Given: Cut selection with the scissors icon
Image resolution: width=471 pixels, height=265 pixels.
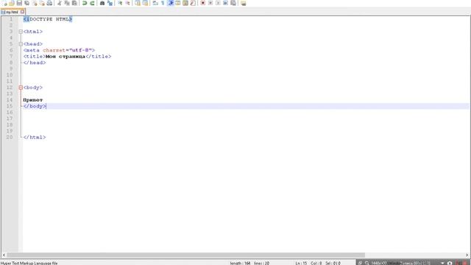Looking at the screenshot, I should [x=60, y=3].
